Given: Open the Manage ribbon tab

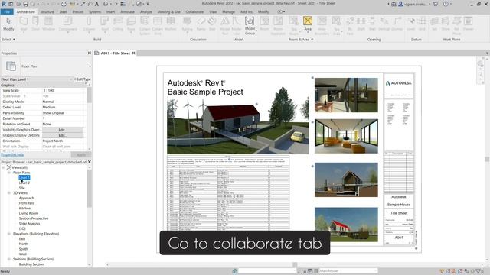Looking at the screenshot, I should coord(228,11).
